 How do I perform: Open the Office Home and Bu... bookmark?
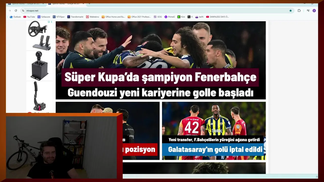[x=113, y=17]
